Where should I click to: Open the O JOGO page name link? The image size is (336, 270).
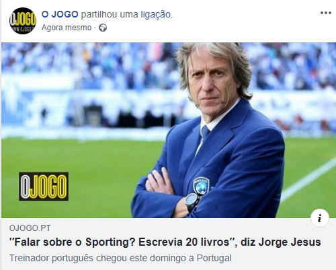[x=60, y=14]
